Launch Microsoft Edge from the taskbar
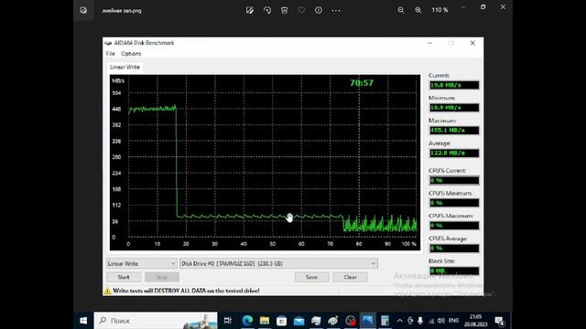This screenshot has width=586, height=329. pos(247,321)
